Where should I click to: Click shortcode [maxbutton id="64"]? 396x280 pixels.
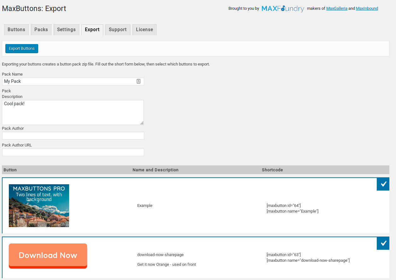pos(284,206)
